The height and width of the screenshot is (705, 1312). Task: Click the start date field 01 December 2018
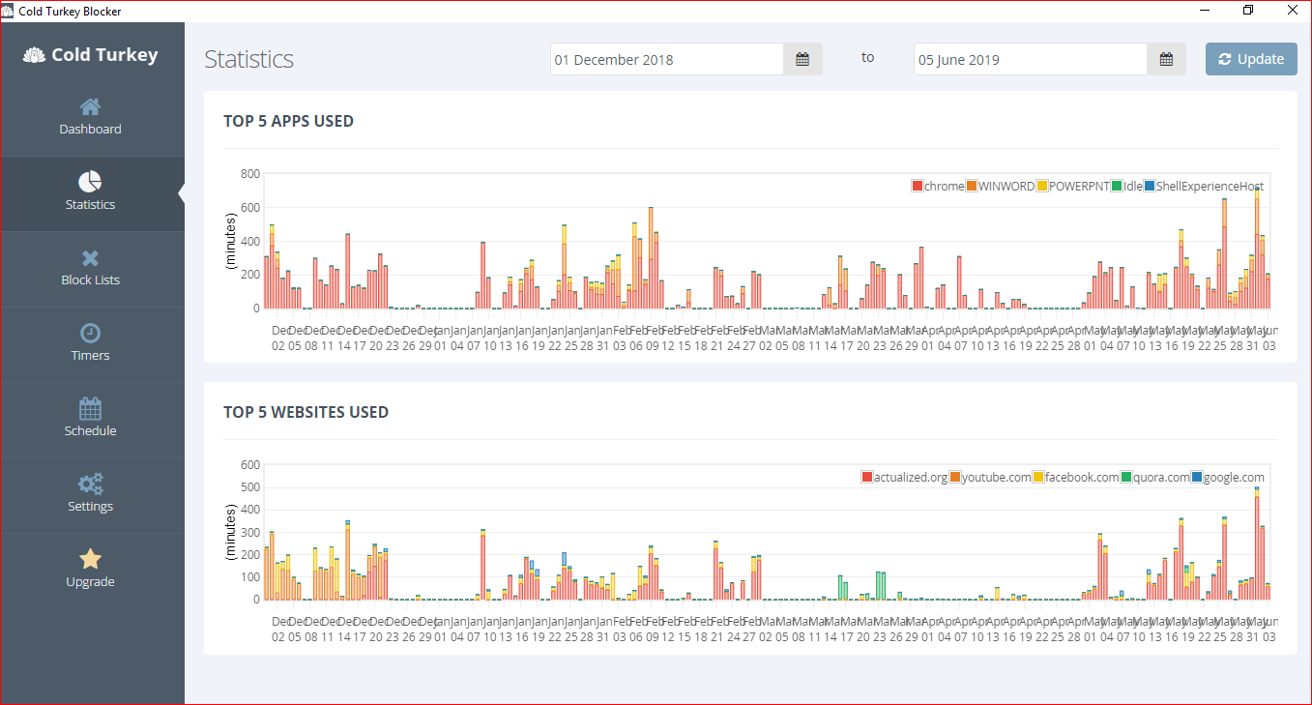point(667,59)
